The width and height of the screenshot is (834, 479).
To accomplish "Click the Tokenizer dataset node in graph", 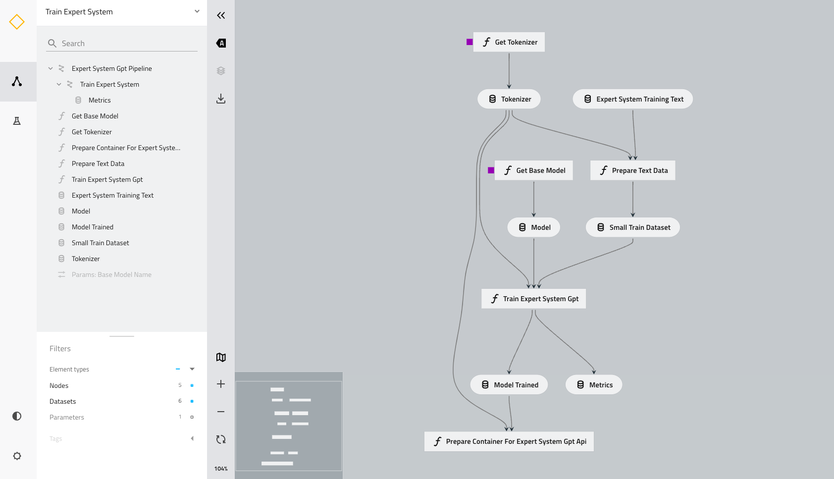I will click(x=509, y=99).
